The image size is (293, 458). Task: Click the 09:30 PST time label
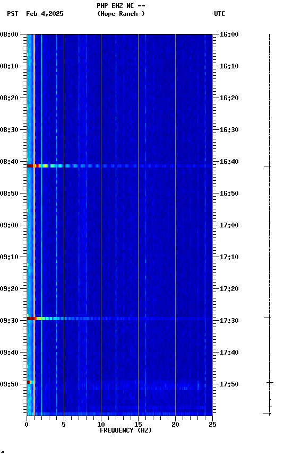click(x=9, y=321)
